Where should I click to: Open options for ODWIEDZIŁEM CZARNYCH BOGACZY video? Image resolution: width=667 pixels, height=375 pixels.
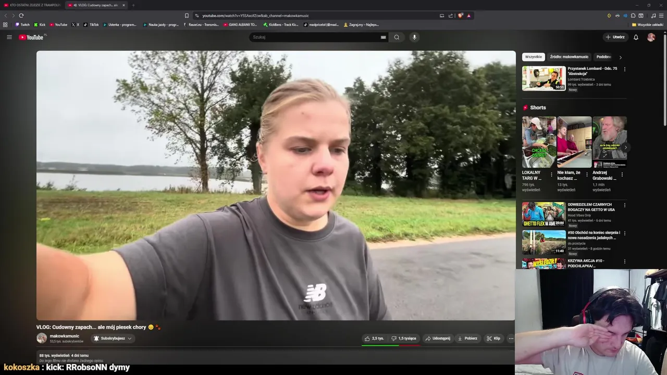pyautogui.click(x=624, y=205)
